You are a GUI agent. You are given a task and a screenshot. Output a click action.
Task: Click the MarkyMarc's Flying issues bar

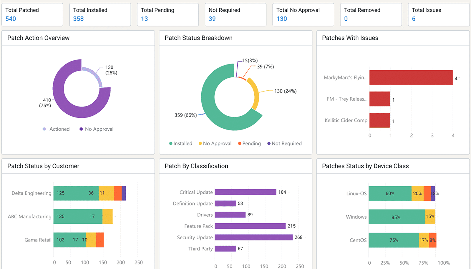pyautogui.click(x=411, y=78)
